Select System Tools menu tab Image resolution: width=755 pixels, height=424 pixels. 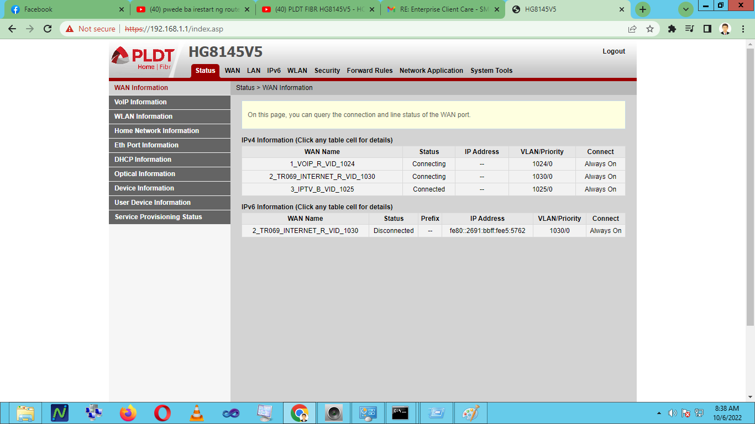(491, 71)
